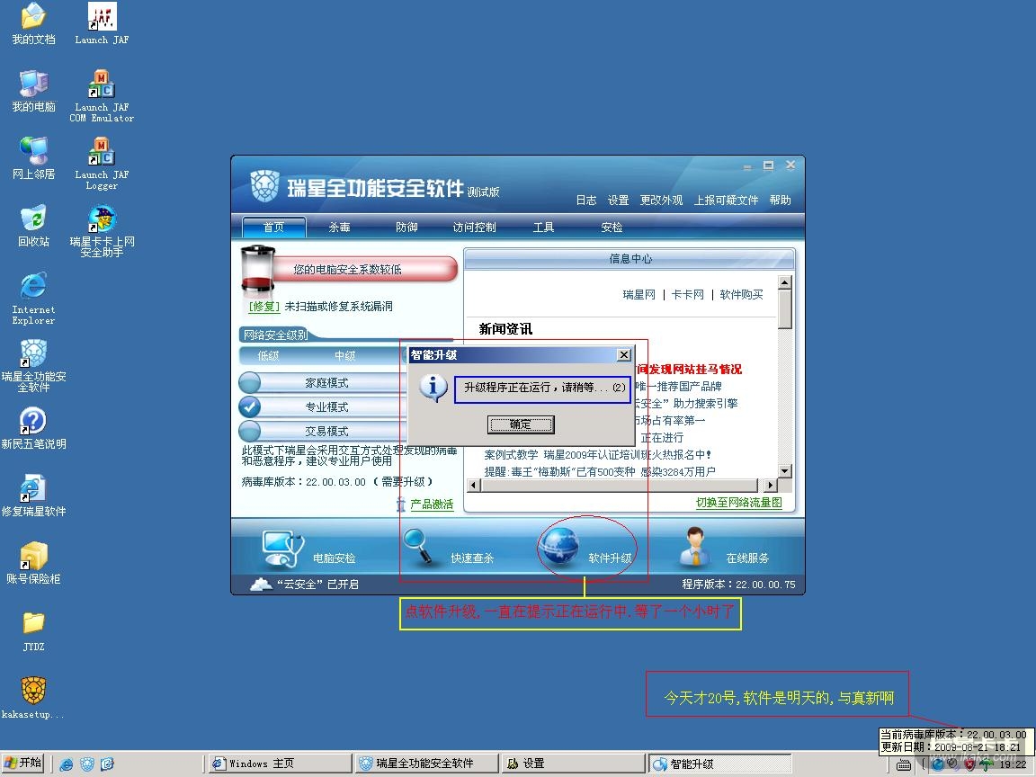1036x777 pixels.
Task: Open the 新民五笔说明 help shortcut
Action: coord(33,428)
